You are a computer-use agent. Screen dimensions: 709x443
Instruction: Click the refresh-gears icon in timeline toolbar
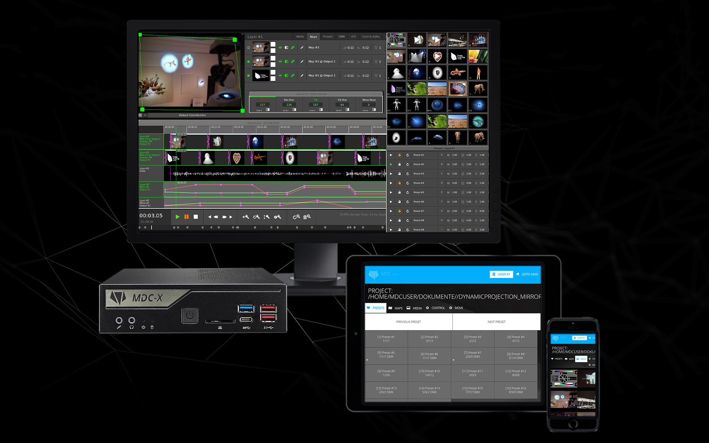[x=296, y=217]
